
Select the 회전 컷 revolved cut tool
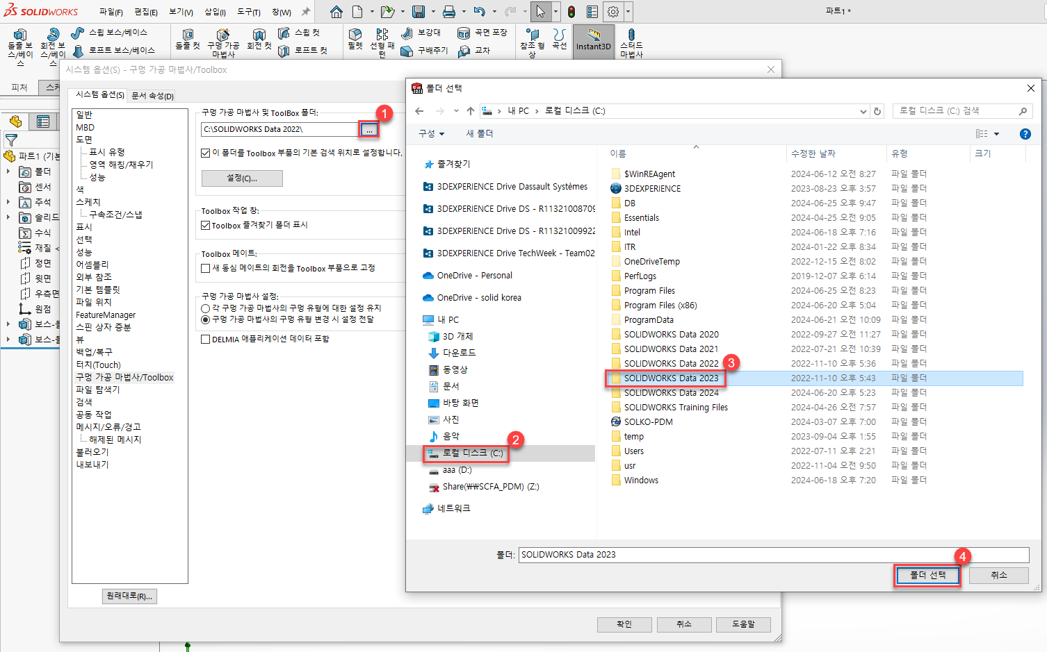point(259,40)
